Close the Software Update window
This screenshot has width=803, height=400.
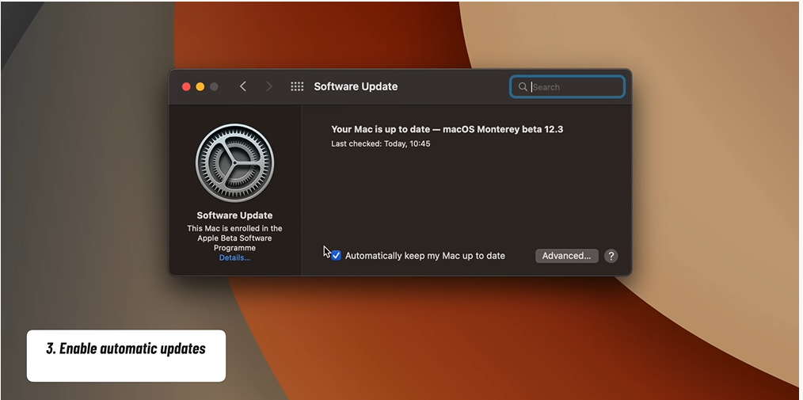point(186,86)
